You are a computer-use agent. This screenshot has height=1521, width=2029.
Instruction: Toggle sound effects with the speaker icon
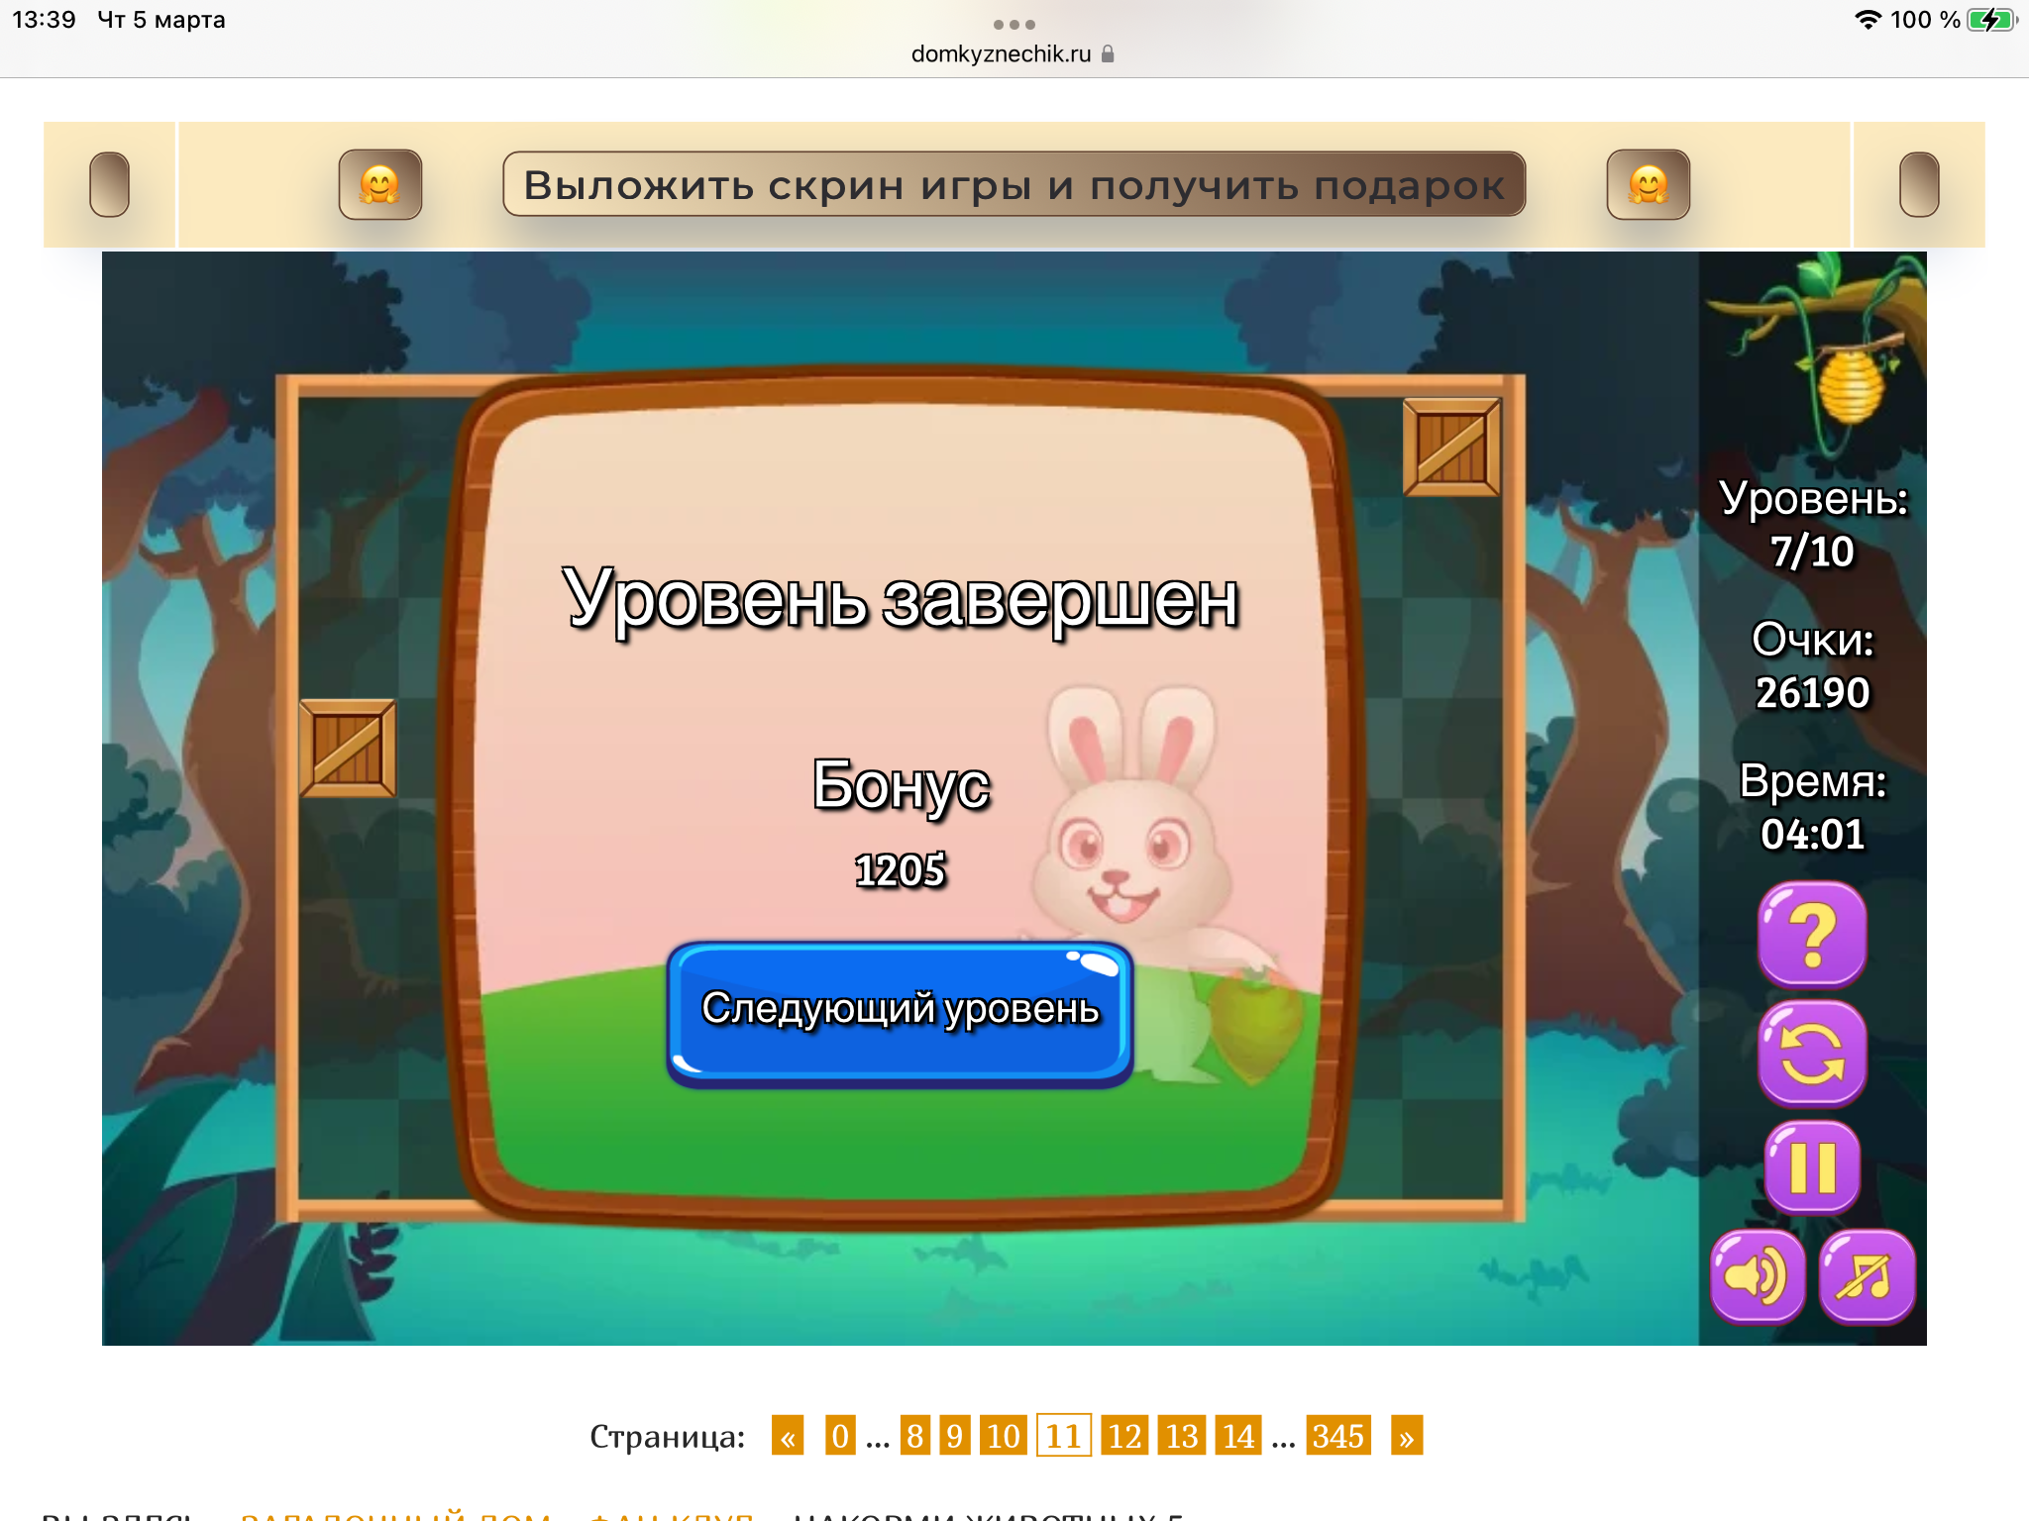(1758, 1275)
